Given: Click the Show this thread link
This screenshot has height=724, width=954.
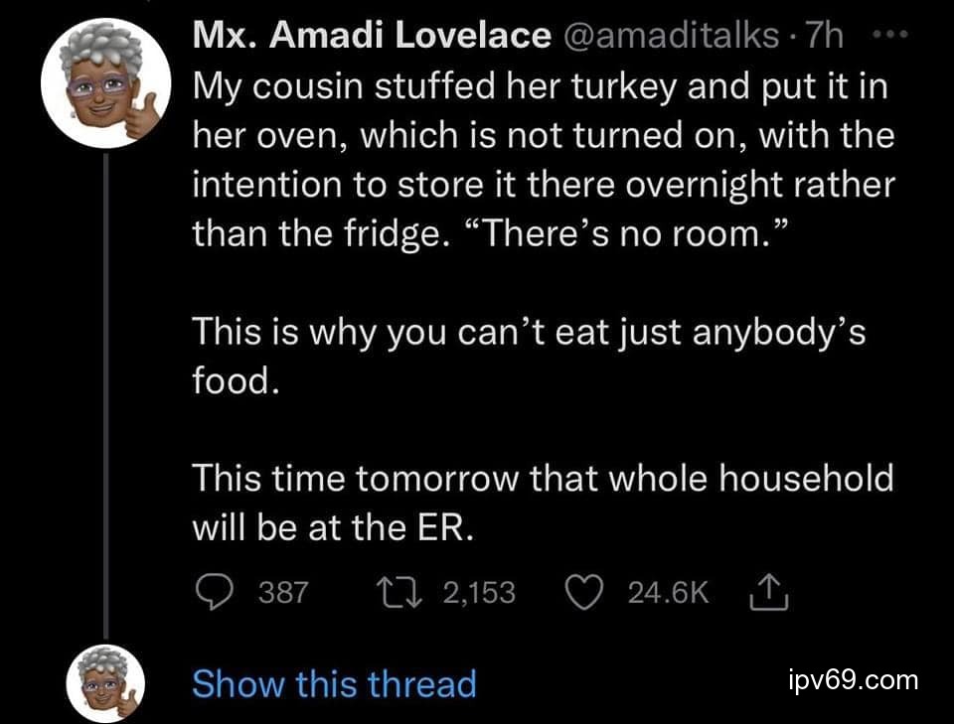Looking at the screenshot, I should click(334, 683).
